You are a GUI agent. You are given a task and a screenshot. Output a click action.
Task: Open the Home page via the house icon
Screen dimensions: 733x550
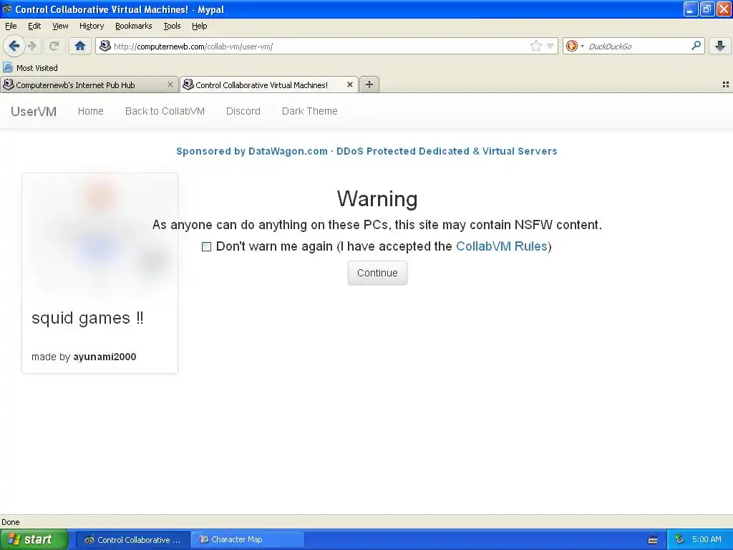tap(80, 46)
